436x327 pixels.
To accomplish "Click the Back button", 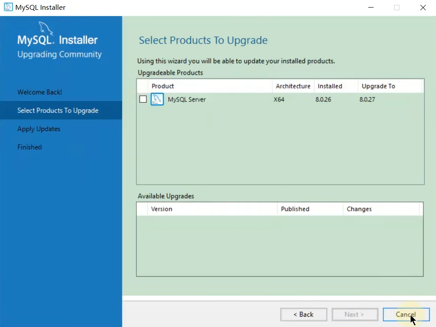I will pos(304,315).
